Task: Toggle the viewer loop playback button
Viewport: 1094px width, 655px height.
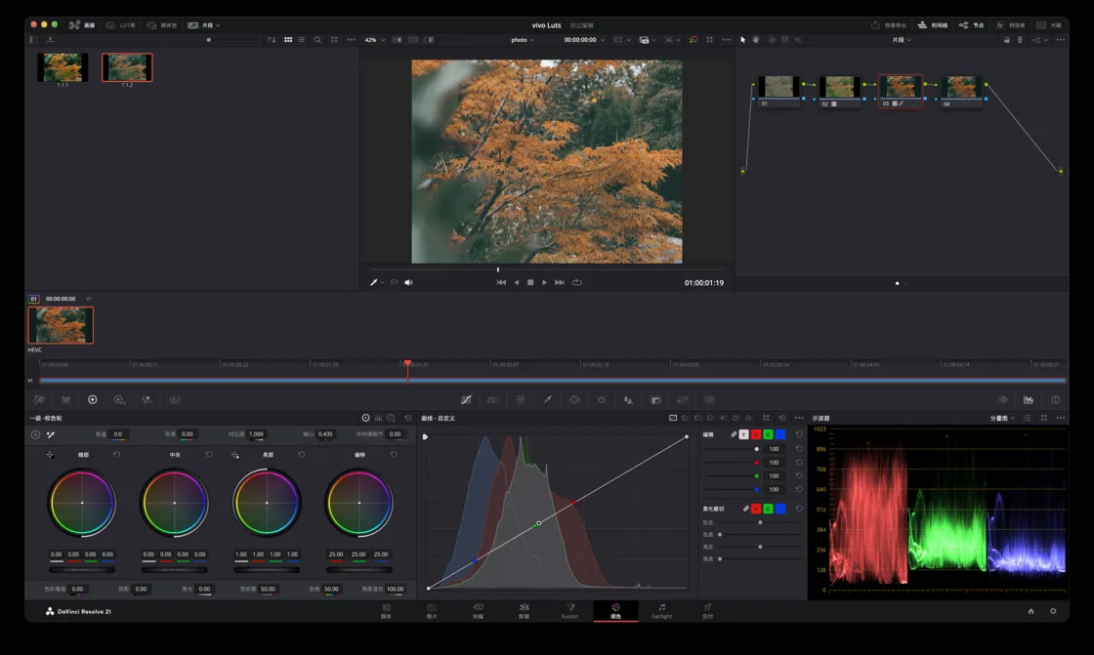Action: [577, 282]
